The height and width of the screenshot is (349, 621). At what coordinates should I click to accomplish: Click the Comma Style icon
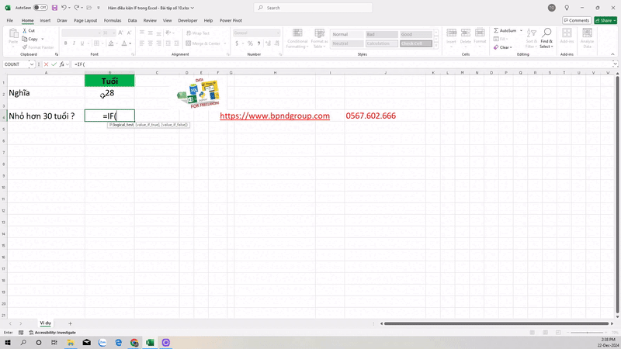[259, 43]
